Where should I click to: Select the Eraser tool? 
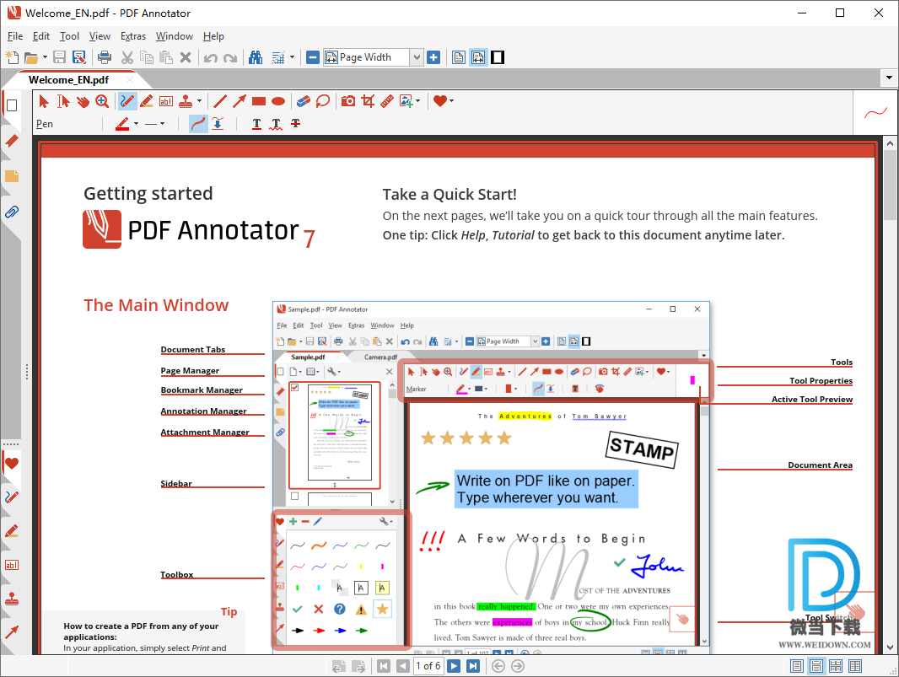pos(304,101)
